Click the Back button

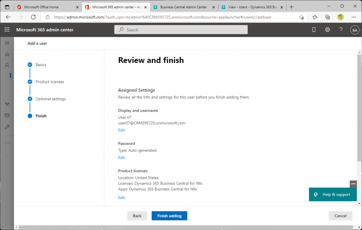[x=137, y=216]
